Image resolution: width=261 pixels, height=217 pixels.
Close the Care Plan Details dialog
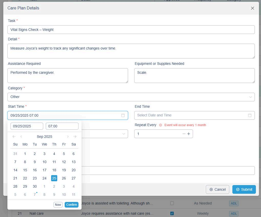click(x=252, y=8)
